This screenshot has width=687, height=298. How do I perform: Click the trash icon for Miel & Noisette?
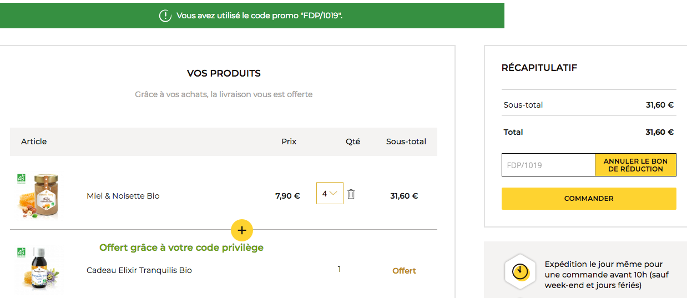351,194
